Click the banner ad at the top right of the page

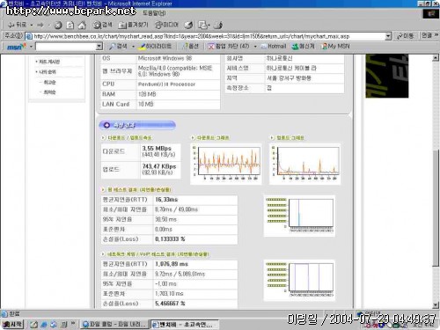click(387, 76)
